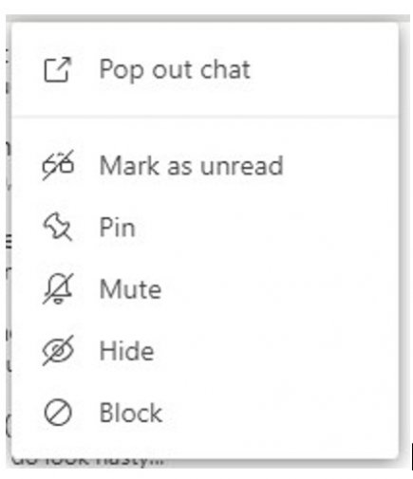Click the crossed eye hide icon
This screenshot has width=413, height=479.
[58, 351]
